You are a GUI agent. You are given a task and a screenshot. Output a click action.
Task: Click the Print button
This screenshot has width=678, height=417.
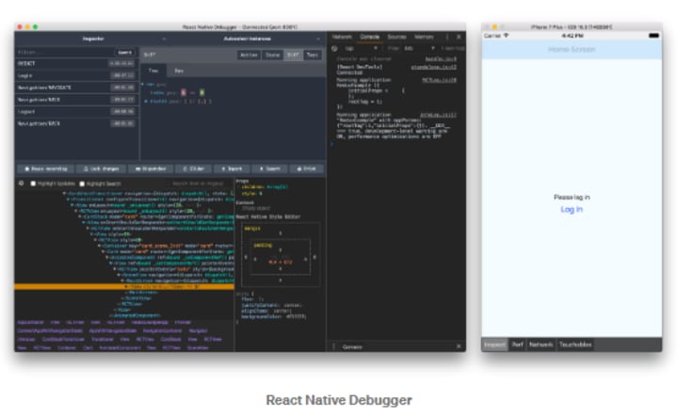click(307, 168)
